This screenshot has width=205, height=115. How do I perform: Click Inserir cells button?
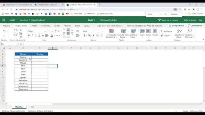(142, 33)
